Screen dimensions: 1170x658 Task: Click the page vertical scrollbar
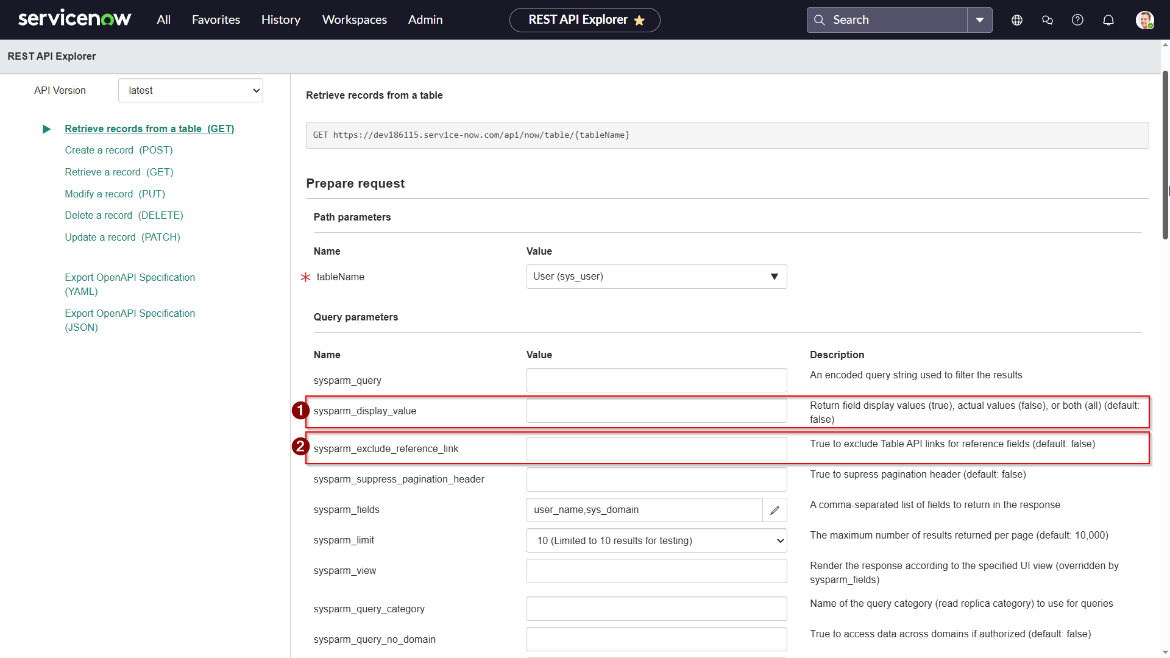(1165, 155)
